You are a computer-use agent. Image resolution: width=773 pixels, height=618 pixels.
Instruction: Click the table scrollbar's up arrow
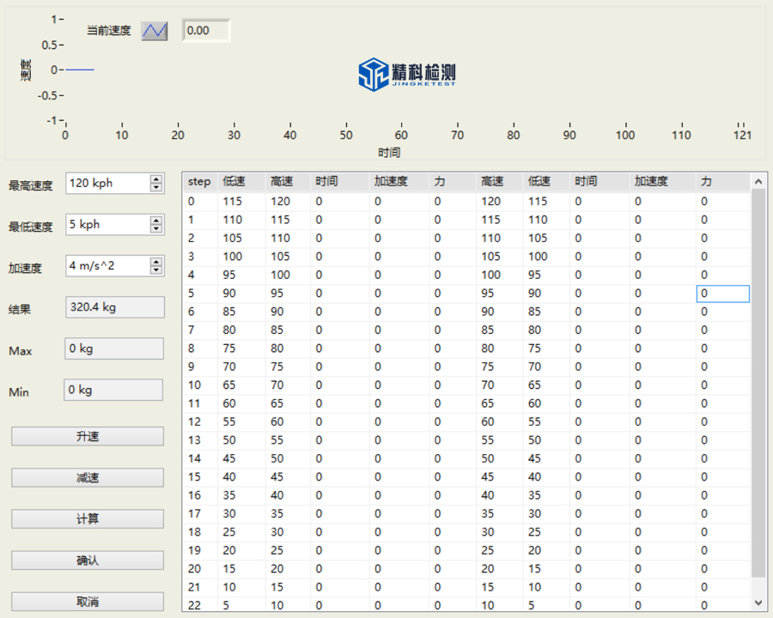pos(758,181)
